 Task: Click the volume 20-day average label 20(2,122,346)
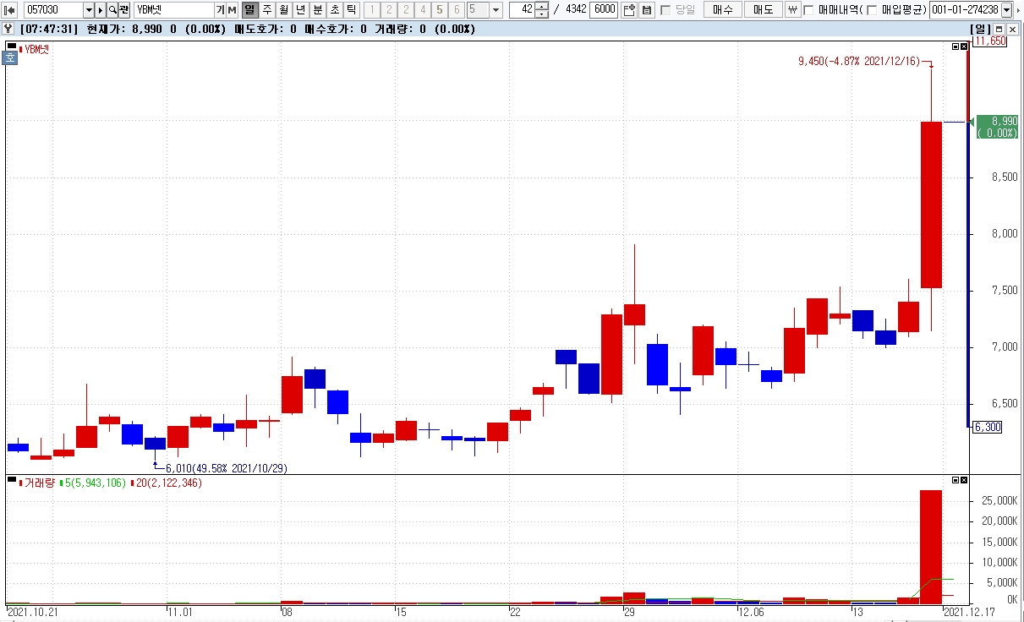(169, 483)
